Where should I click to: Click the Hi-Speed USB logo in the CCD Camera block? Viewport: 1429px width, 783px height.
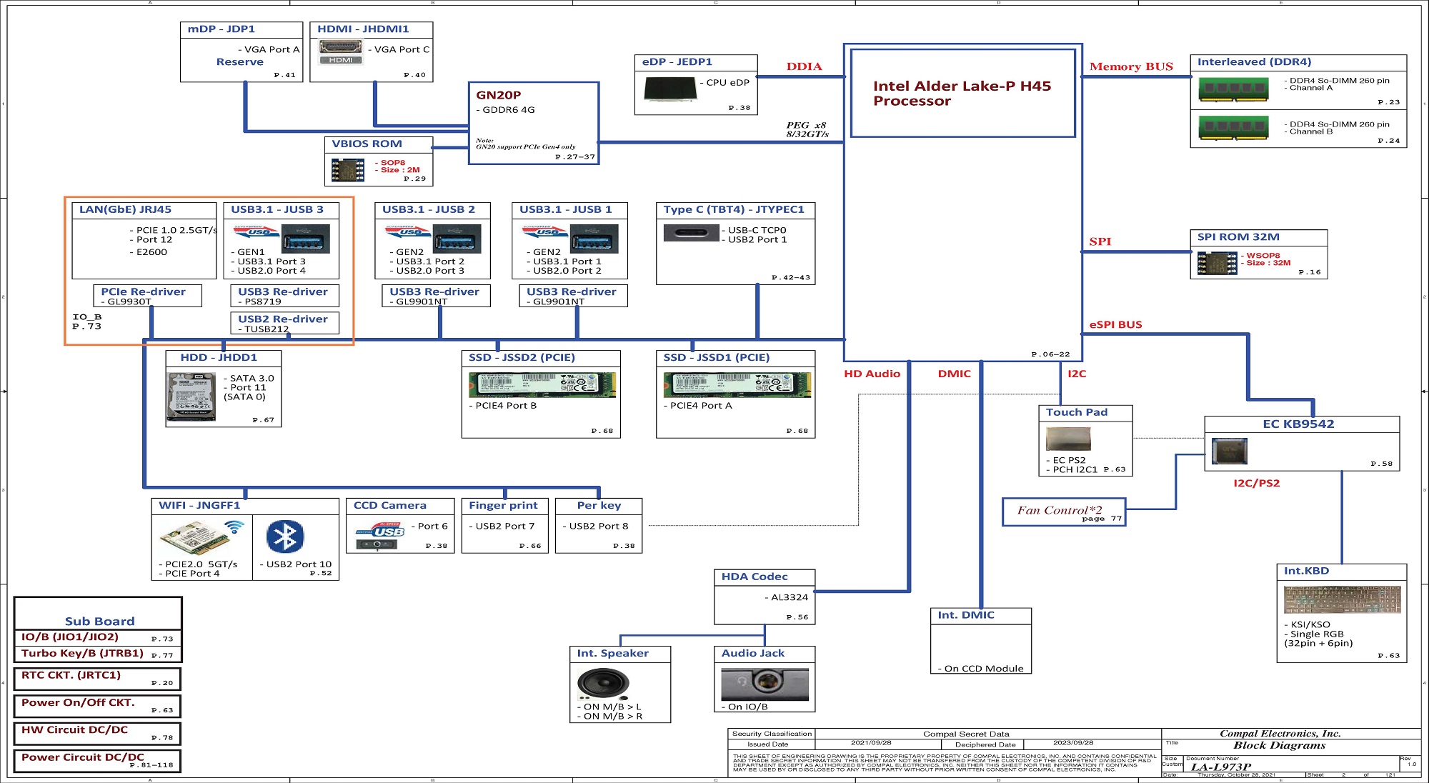[x=380, y=530]
